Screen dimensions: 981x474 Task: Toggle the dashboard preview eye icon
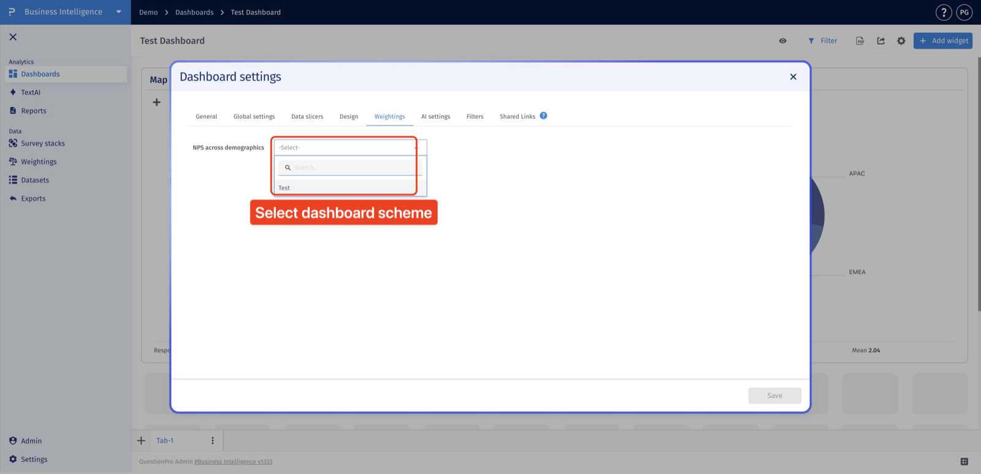[x=783, y=41]
